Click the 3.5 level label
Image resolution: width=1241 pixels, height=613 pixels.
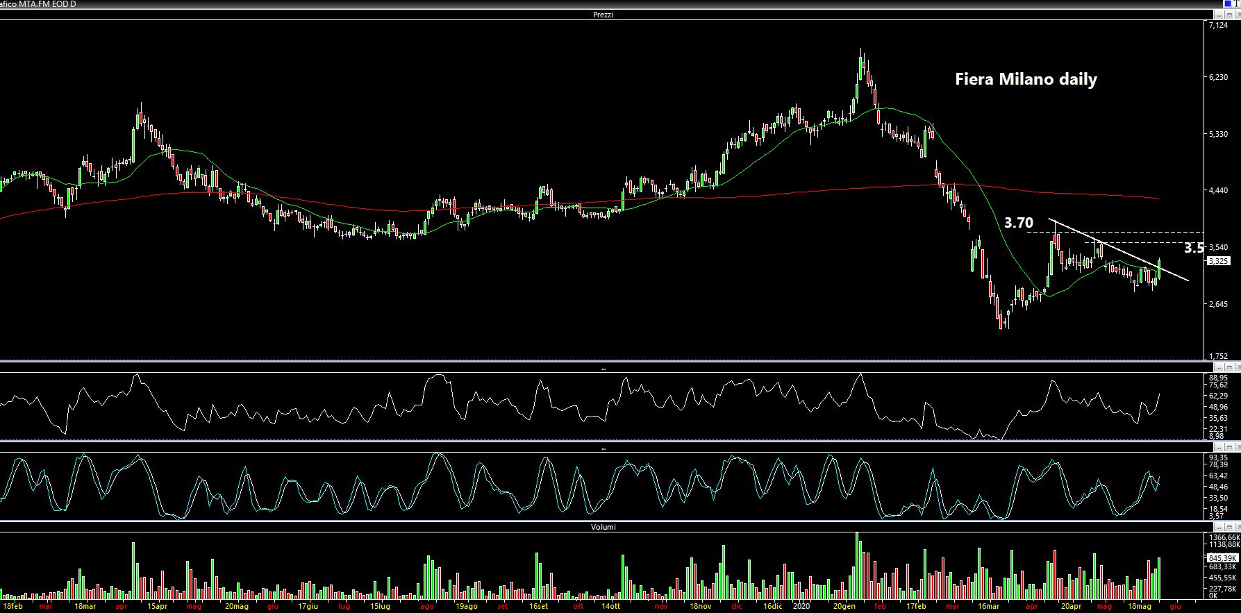click(x=1194, y=248)
